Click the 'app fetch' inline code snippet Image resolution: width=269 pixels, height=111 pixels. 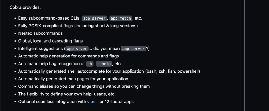(x=121, y=18)
